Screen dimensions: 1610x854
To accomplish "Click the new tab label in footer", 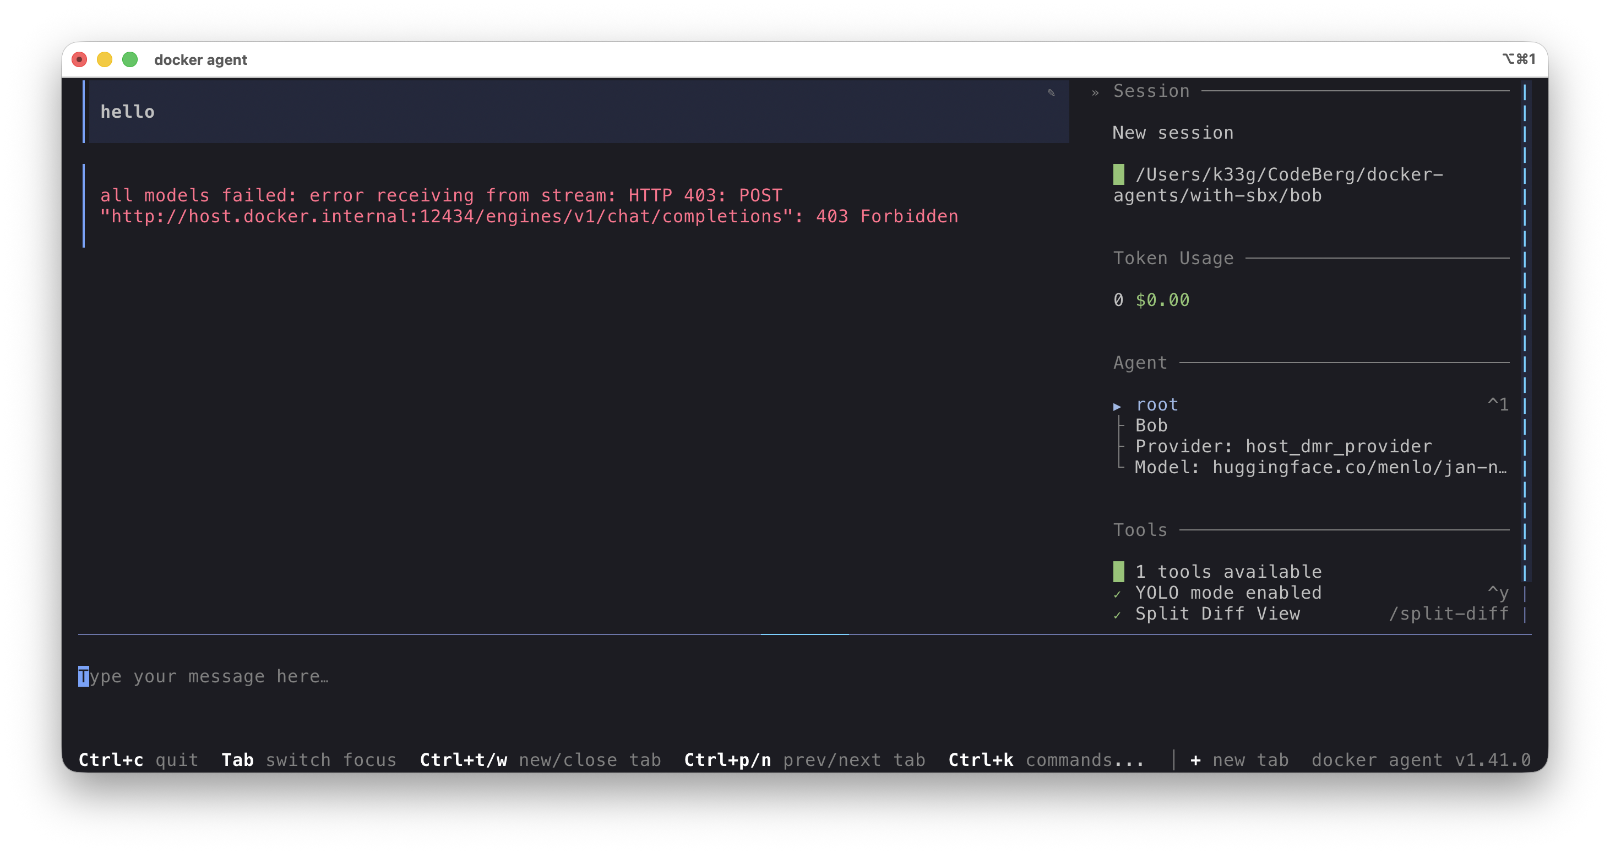I will click(x=1250, y=760).
